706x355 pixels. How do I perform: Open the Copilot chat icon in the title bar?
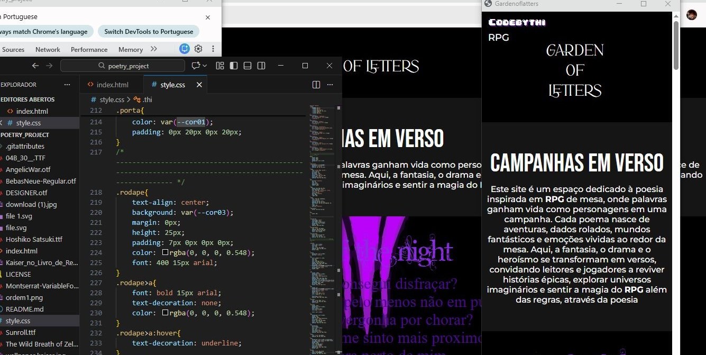[196, 66]
